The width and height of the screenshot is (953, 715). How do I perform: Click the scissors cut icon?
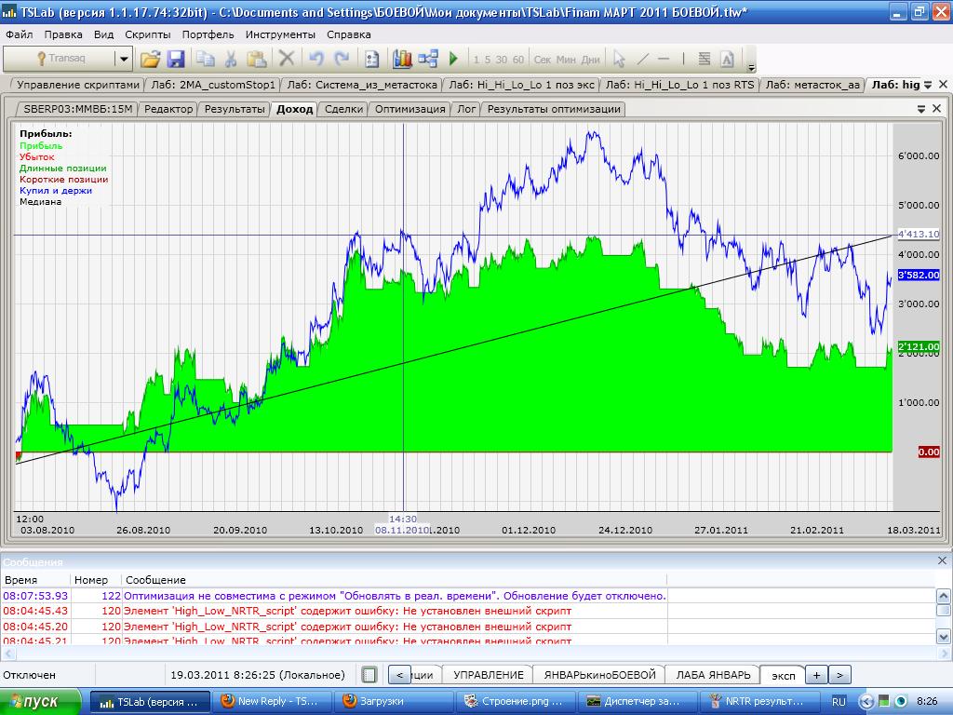[x=231, y=60]
